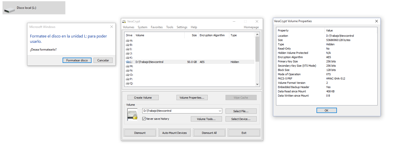The image size is (402, 155).
Task: Select drive J: icon in VeraCrypt list
Action: coord(128,53)
